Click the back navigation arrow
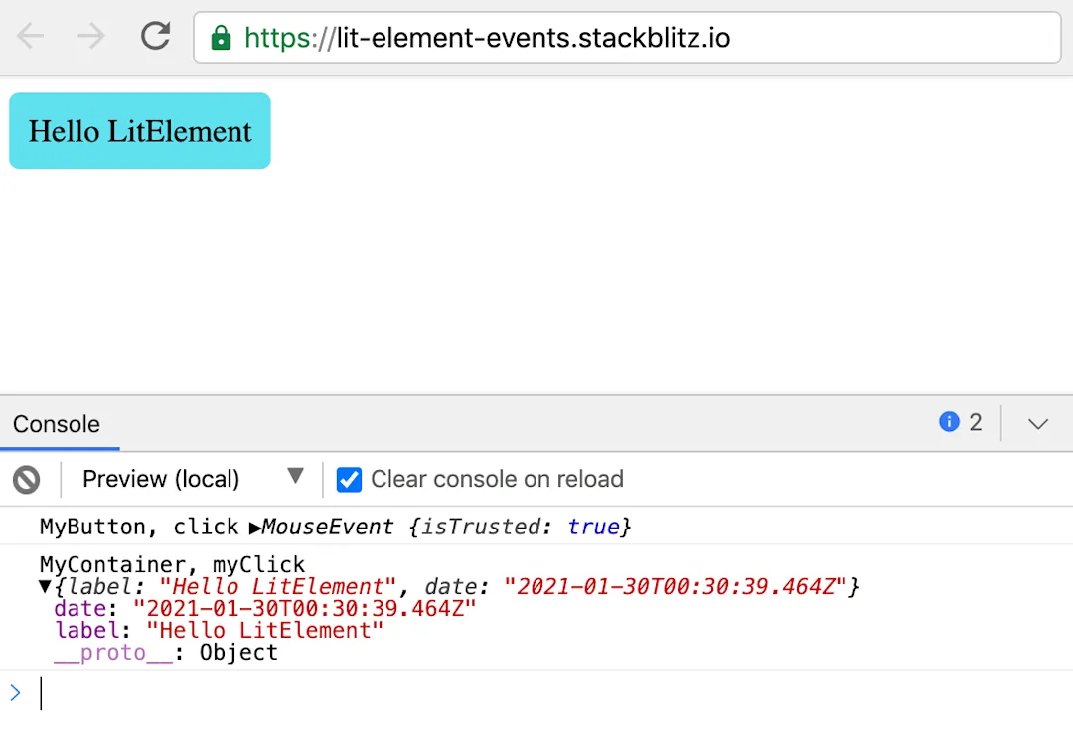1073x756 pixels. click(x=30, y=37)
